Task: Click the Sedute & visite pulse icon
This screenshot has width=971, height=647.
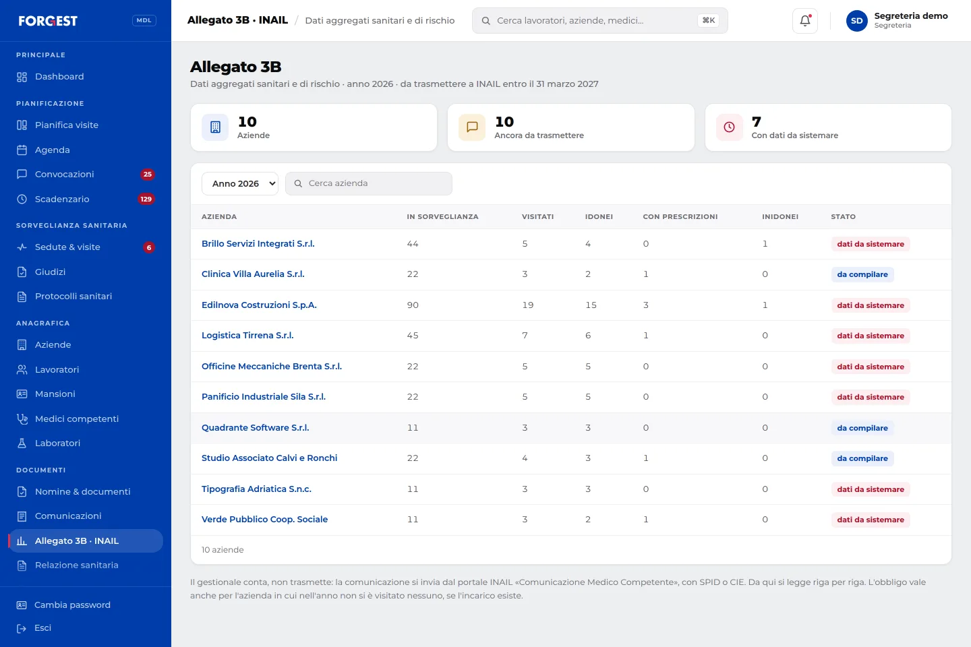Action: [22, 247]
